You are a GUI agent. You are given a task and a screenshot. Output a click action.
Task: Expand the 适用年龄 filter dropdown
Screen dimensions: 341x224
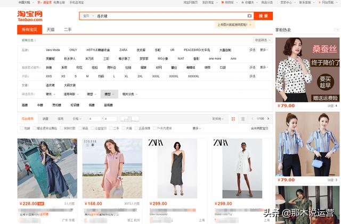click(x=71, y=94)
